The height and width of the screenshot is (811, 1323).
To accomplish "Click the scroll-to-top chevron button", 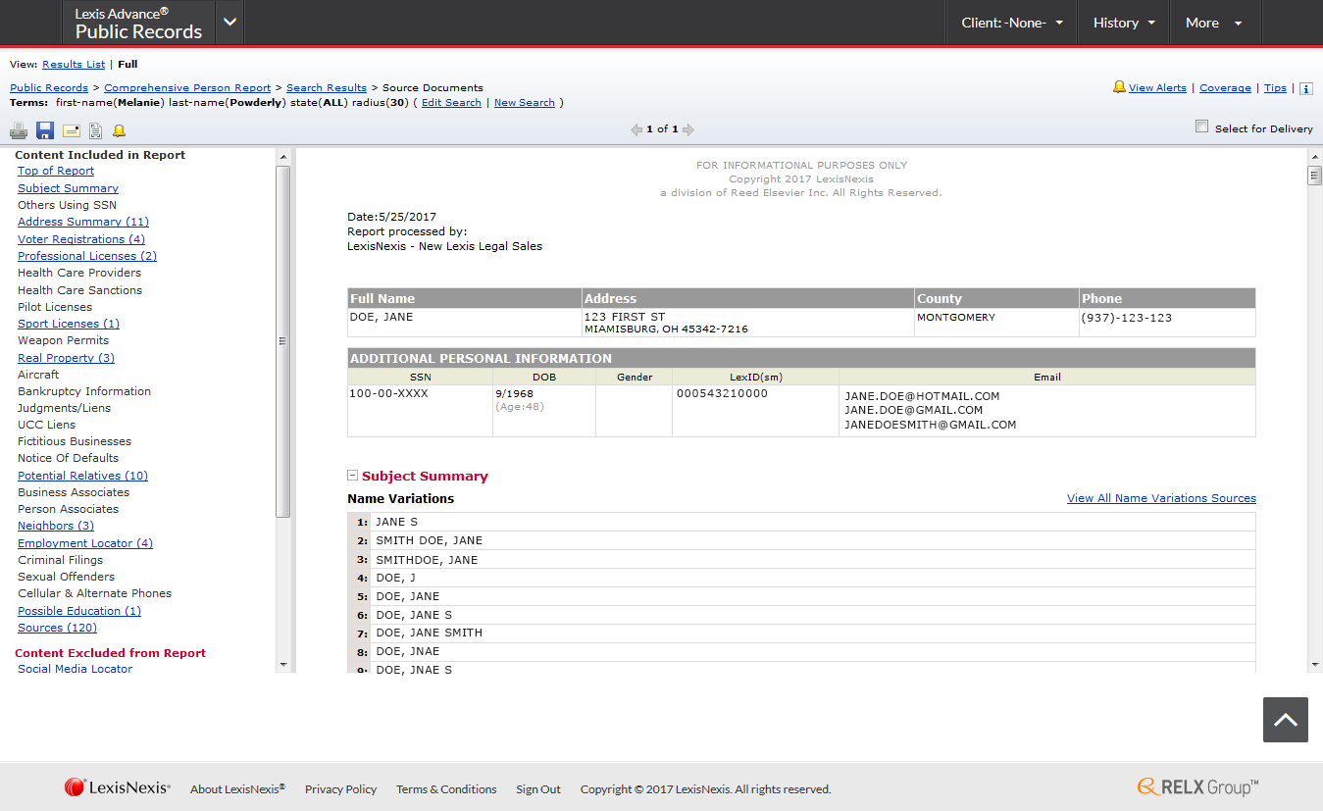I will [1285, 720].
